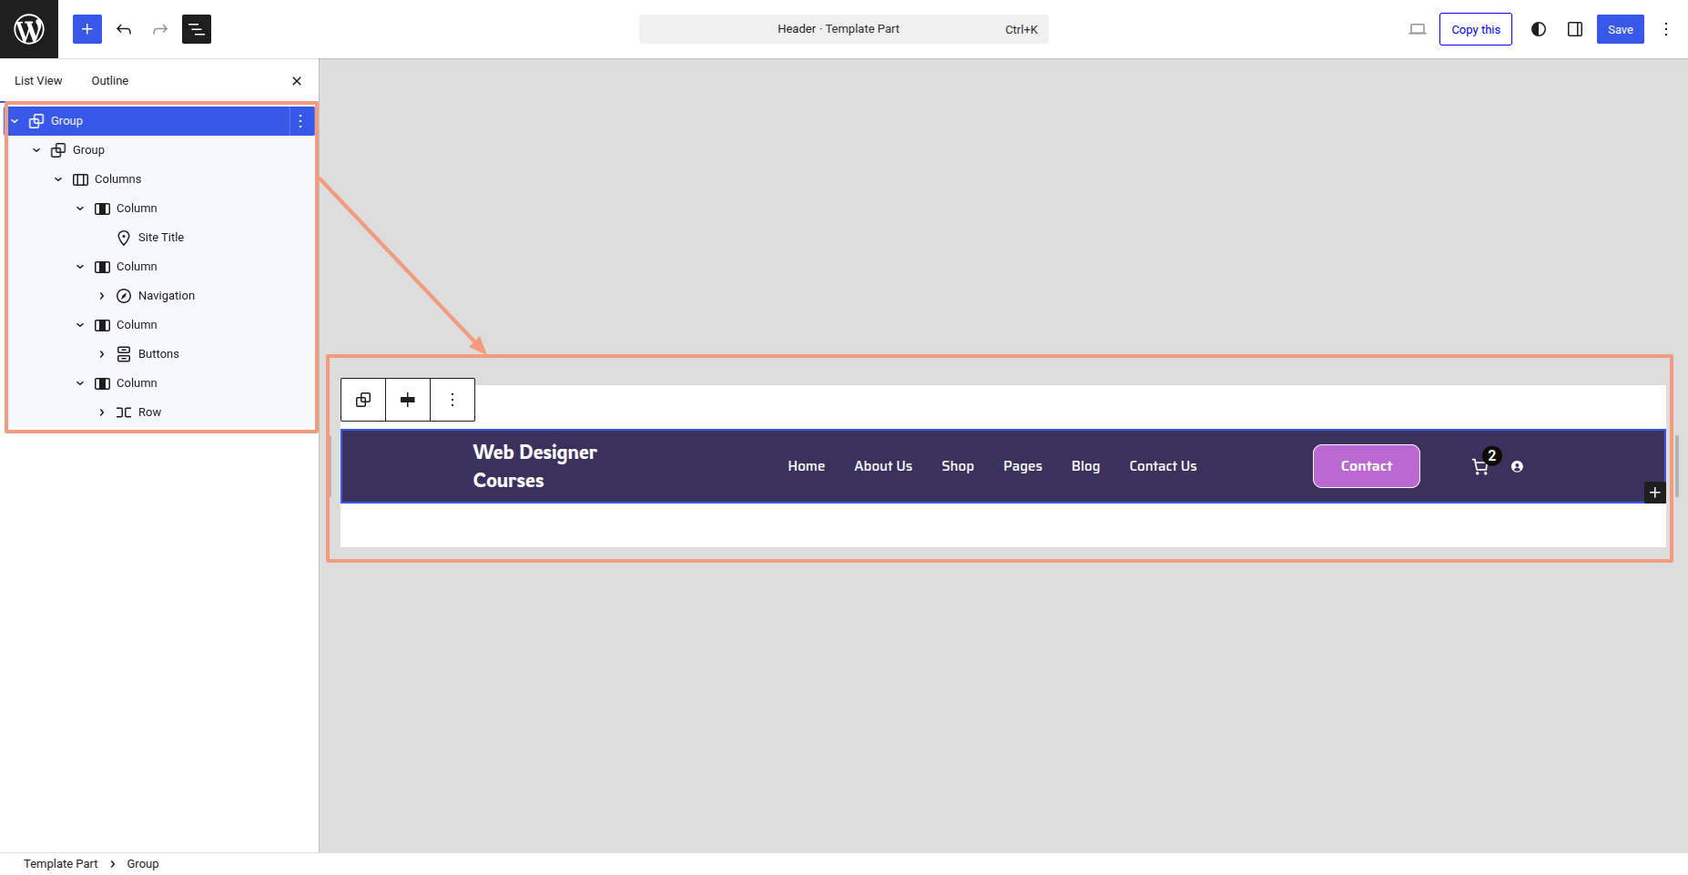Open the block inserter plus button
Screen dimensions: 1688x875
coord(87,29)
